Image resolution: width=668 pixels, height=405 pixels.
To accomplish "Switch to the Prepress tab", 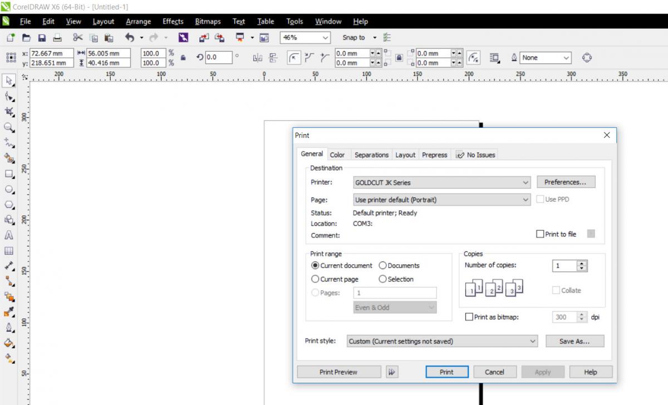I will point(435,155).
